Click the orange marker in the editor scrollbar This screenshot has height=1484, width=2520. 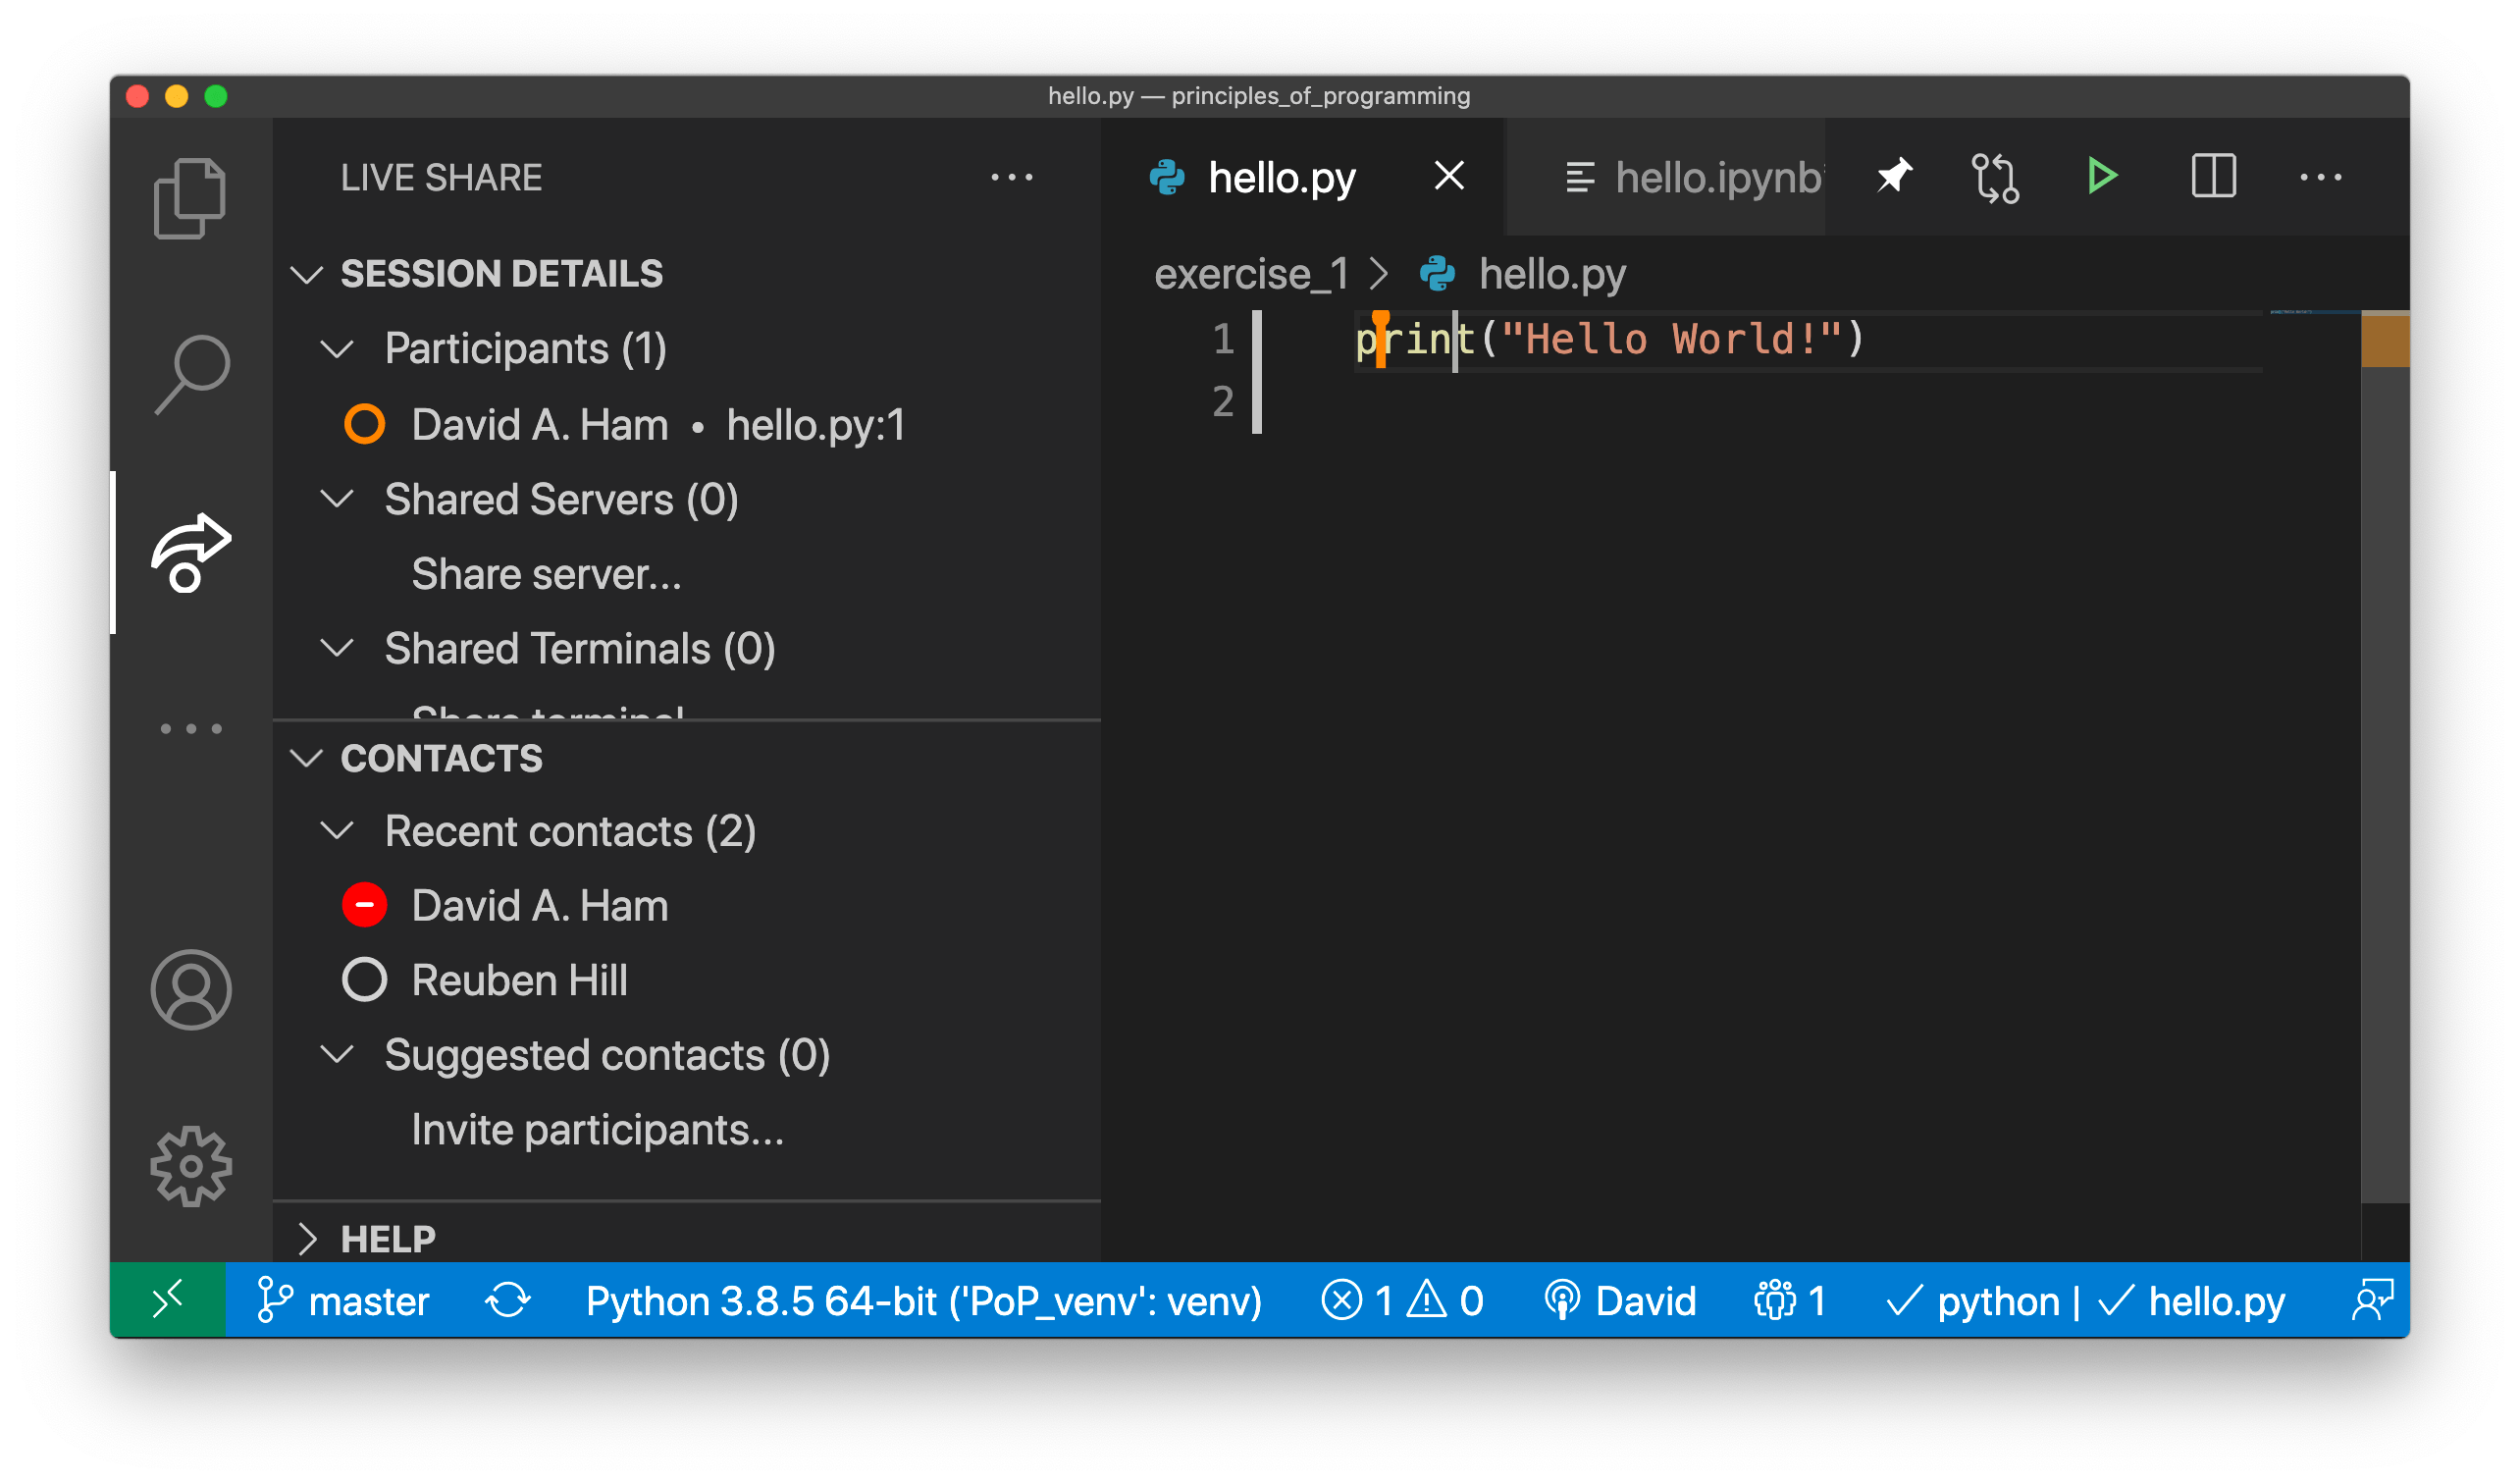[2384, 339]
